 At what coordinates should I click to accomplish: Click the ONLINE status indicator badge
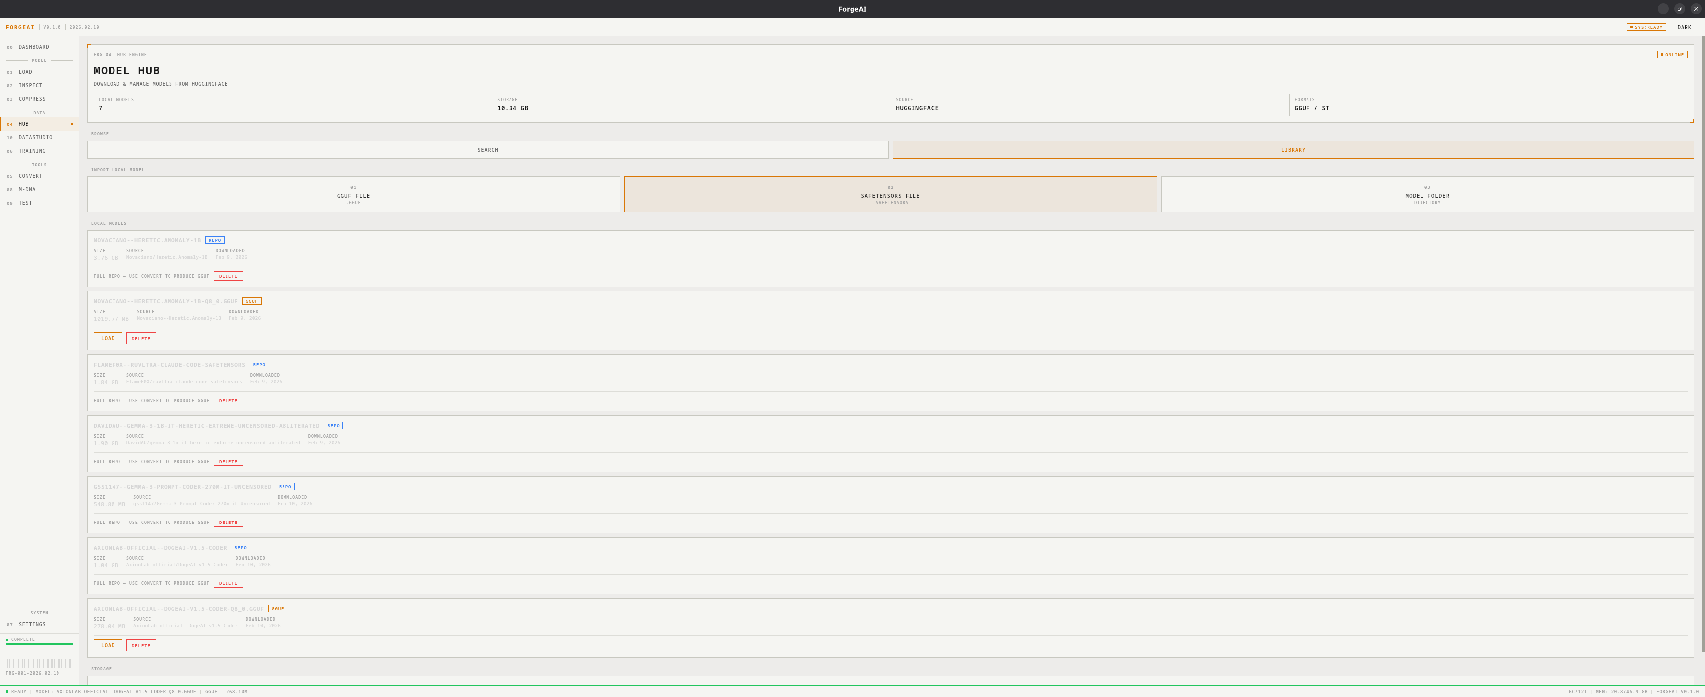(x=1672, y=54)
